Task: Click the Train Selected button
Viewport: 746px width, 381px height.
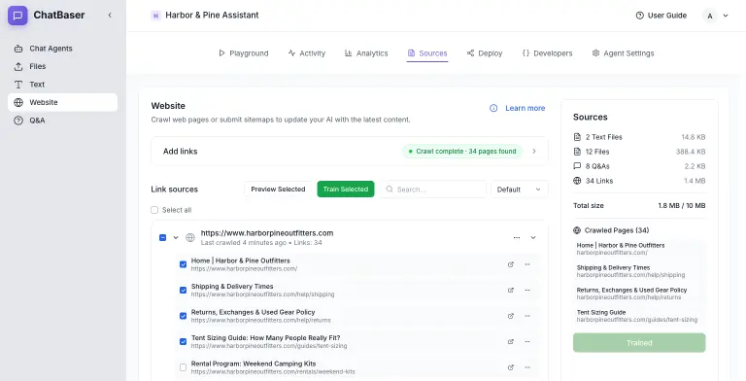Action: tap(346, 190)
